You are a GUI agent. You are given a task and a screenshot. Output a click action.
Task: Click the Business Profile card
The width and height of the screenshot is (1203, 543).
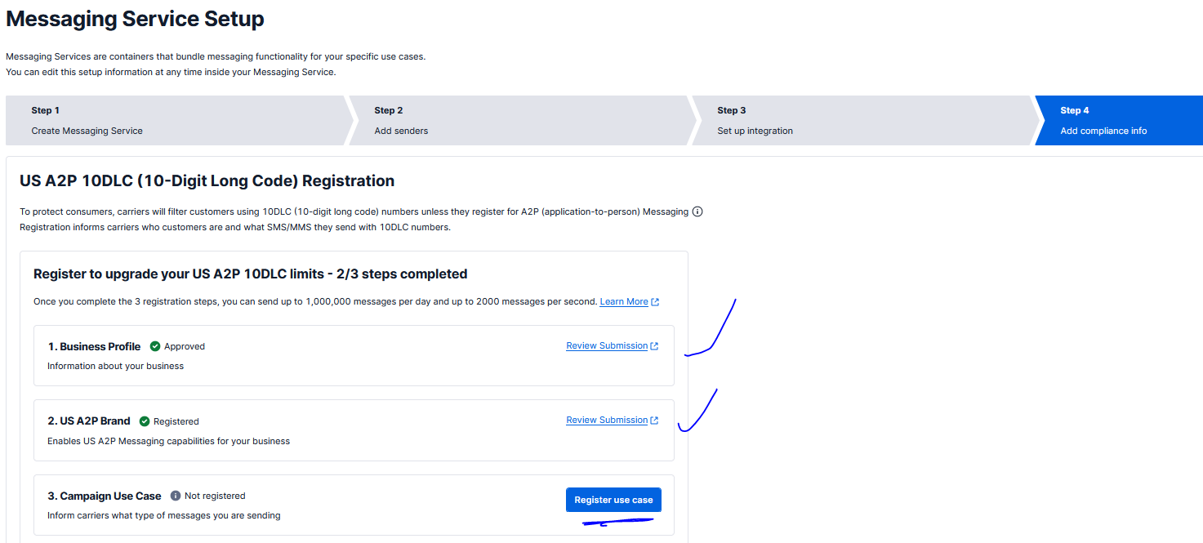[353, 355]
